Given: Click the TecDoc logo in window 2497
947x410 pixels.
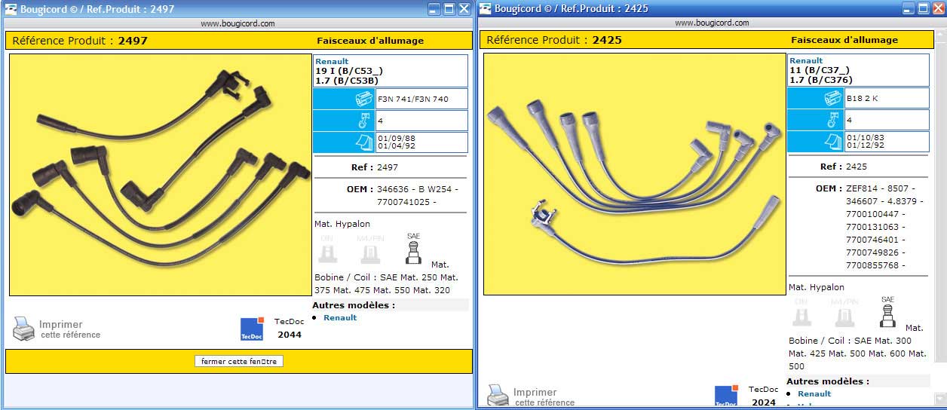Looking at the screenshot, I should point(252,329).
